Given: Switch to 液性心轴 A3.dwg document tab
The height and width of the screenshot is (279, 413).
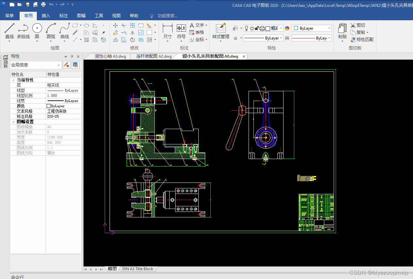Looking at the screenshot, I should (110, 56).
